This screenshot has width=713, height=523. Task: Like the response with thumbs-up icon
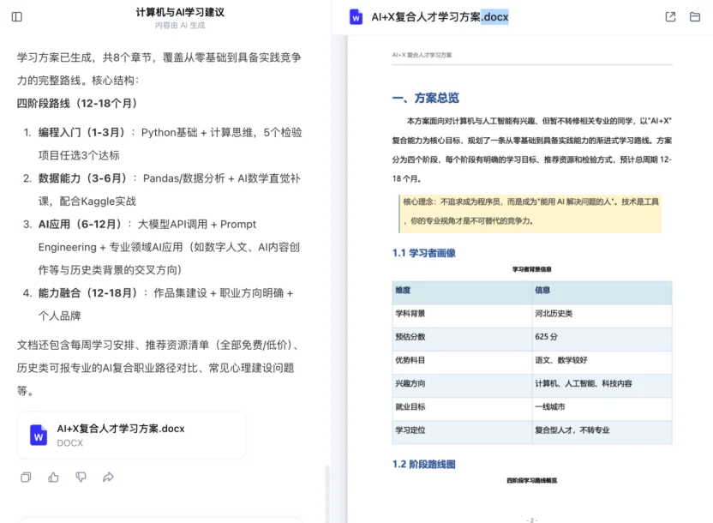(x=53, y=477)
